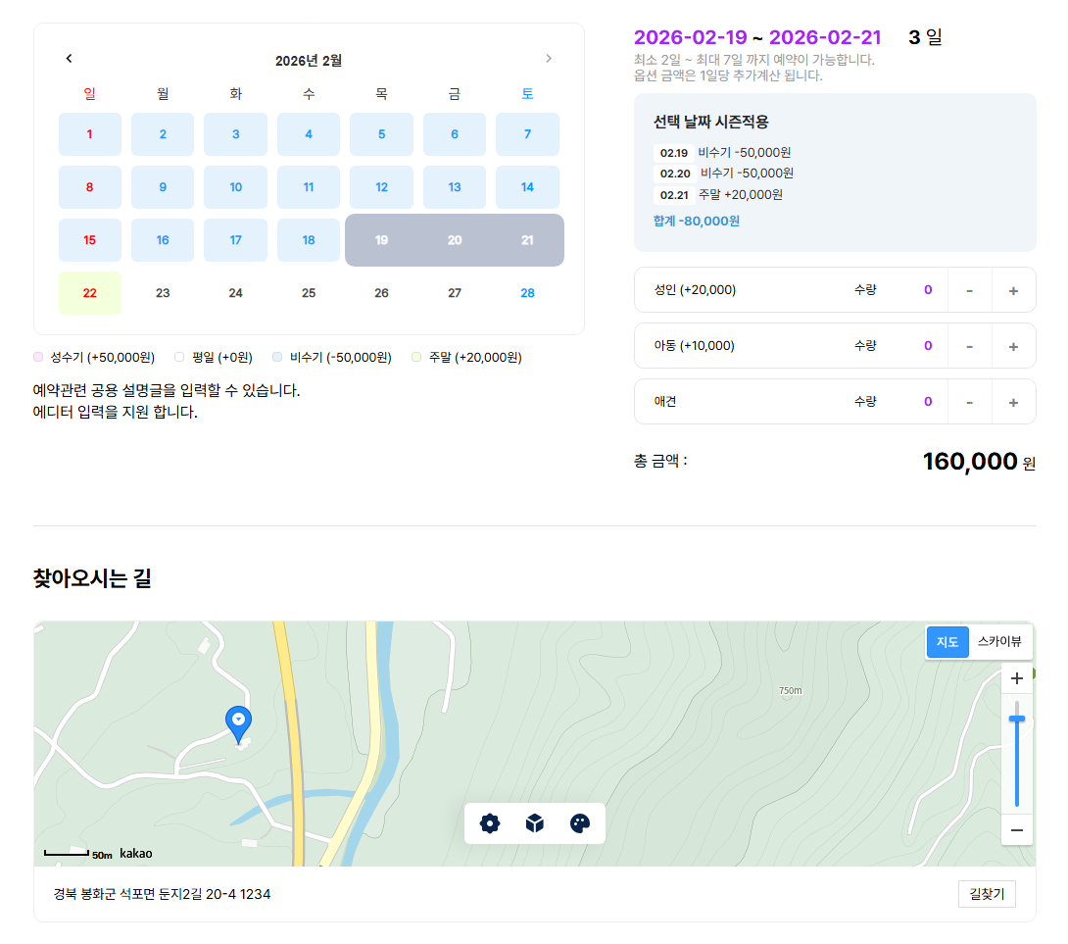Click the map zoom level slider handle

(x=1017, y=720)
